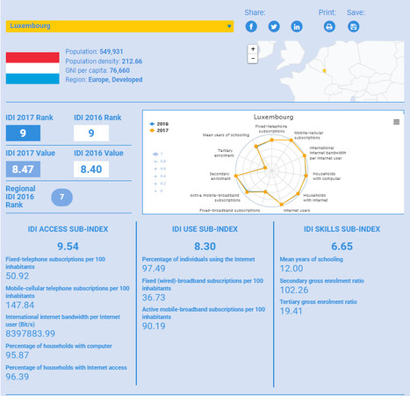410x396 pixels.
Task: Click the Print icon
Action: click(x=329, y=26)
